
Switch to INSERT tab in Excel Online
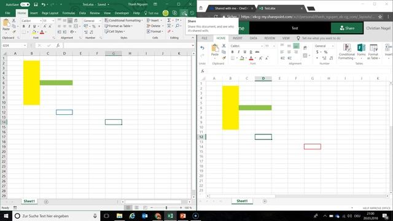click(238, 38)
